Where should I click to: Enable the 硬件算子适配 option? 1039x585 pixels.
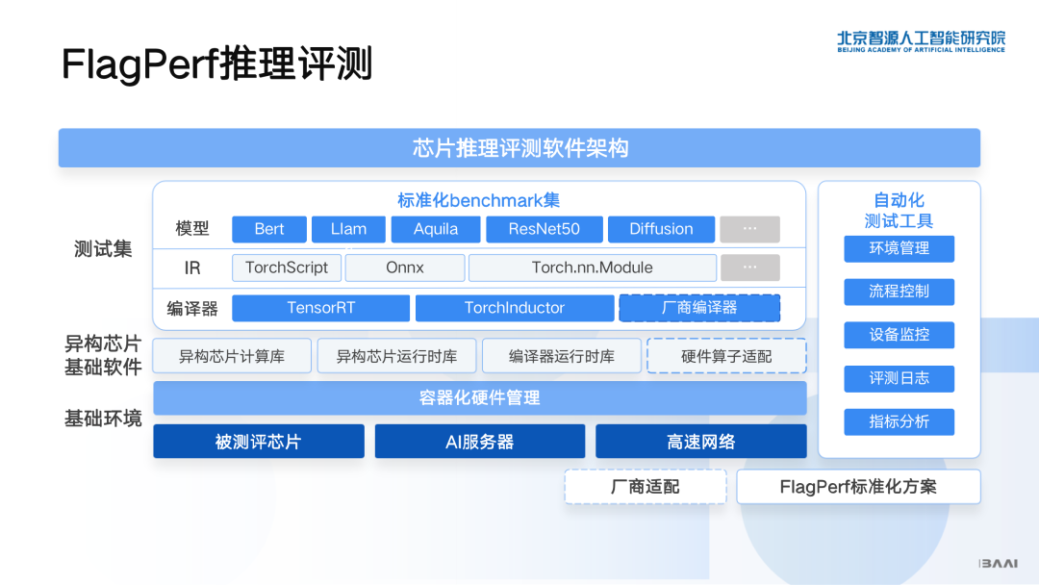point(726,356)
